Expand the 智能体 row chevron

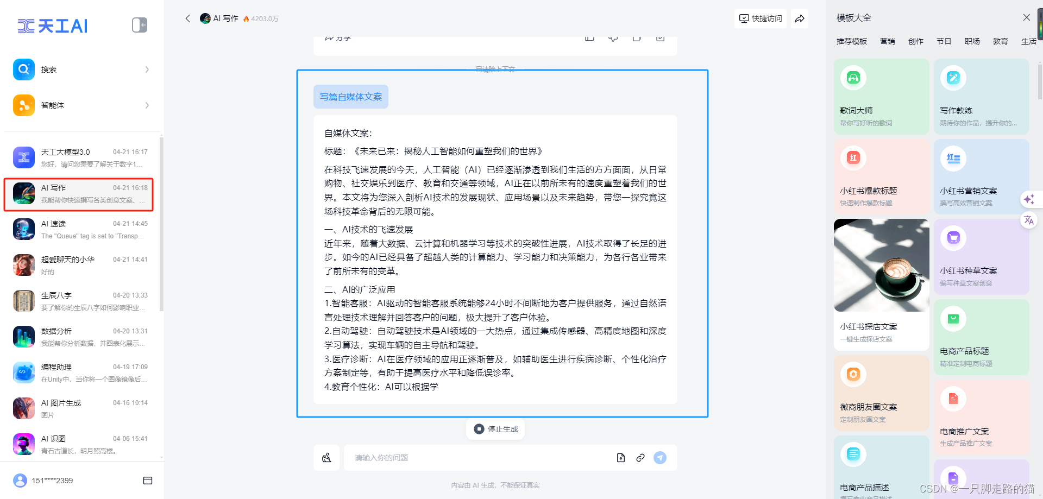click(x=147, y=105)
